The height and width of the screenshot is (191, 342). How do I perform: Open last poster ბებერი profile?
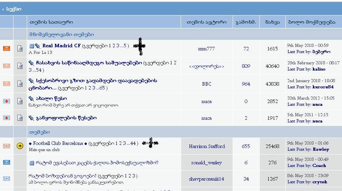coord(321,52)
